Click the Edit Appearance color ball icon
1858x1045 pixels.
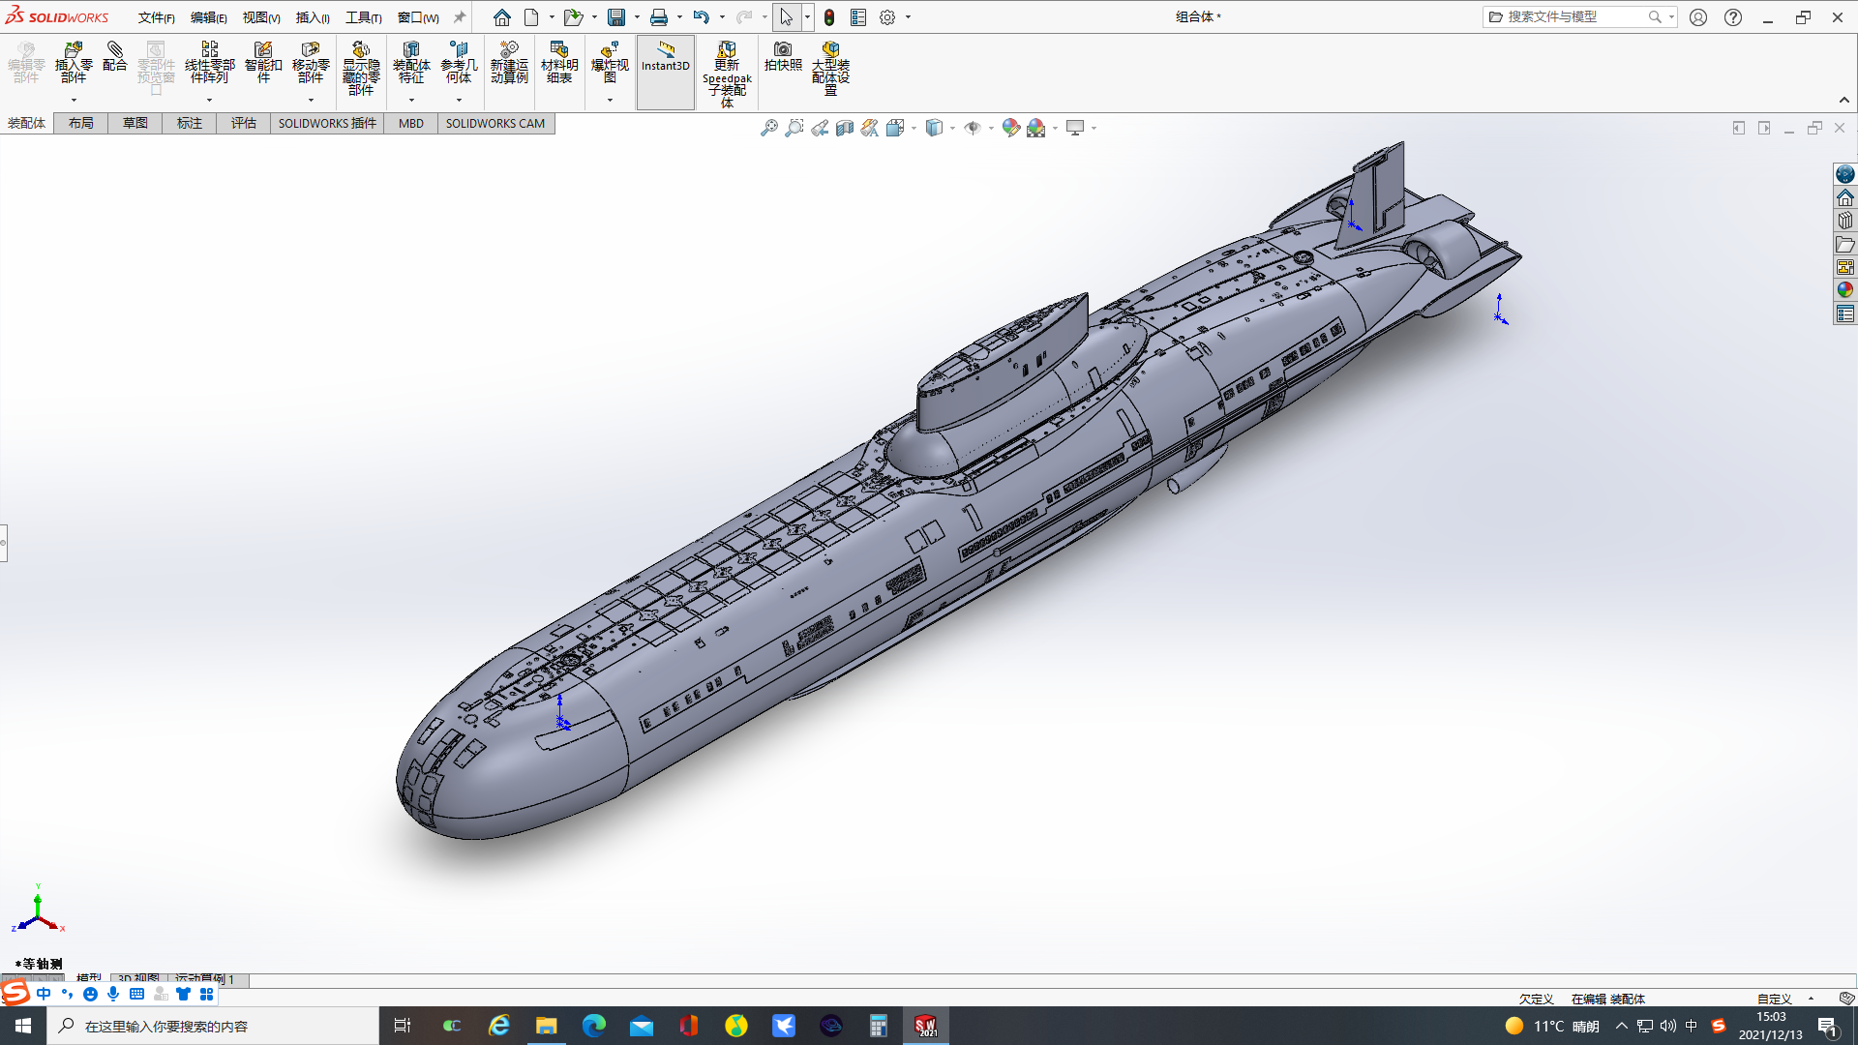pyautogui.click(x=1010, y=128)
